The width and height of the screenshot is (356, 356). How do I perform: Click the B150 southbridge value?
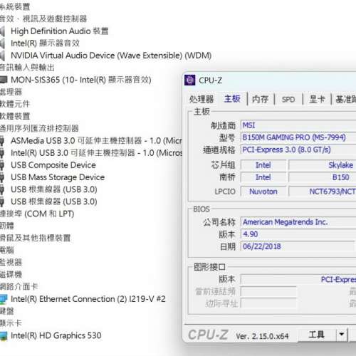[340, 177]
